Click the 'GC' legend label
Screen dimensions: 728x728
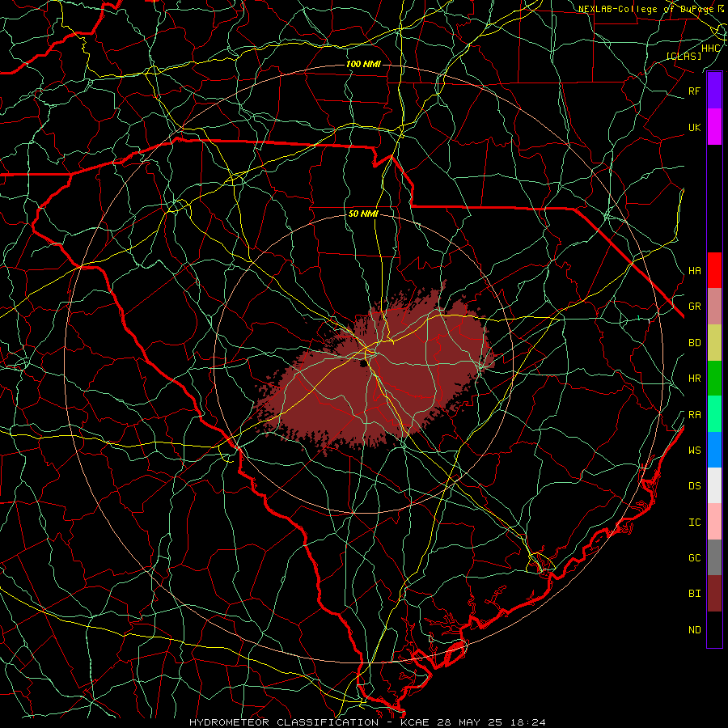click(694, 557)
